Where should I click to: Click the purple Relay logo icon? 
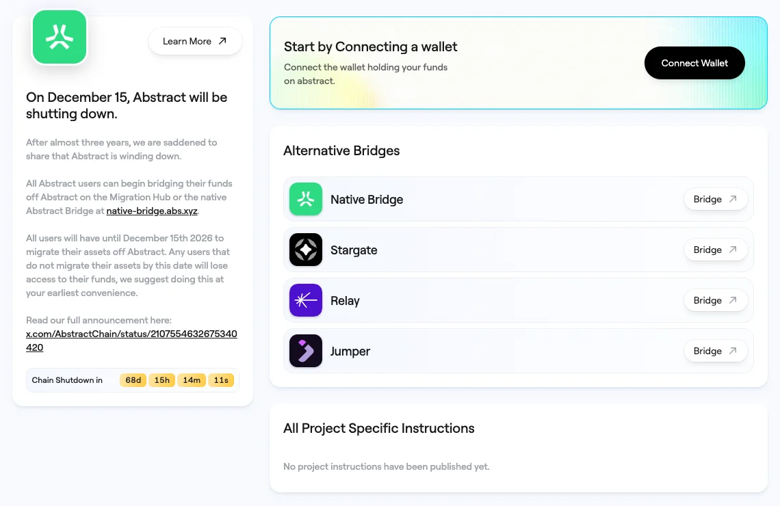point(306,300)
